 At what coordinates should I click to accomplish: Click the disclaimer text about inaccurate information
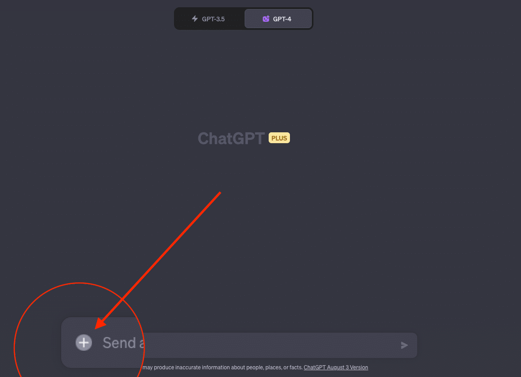coord(222,367)
